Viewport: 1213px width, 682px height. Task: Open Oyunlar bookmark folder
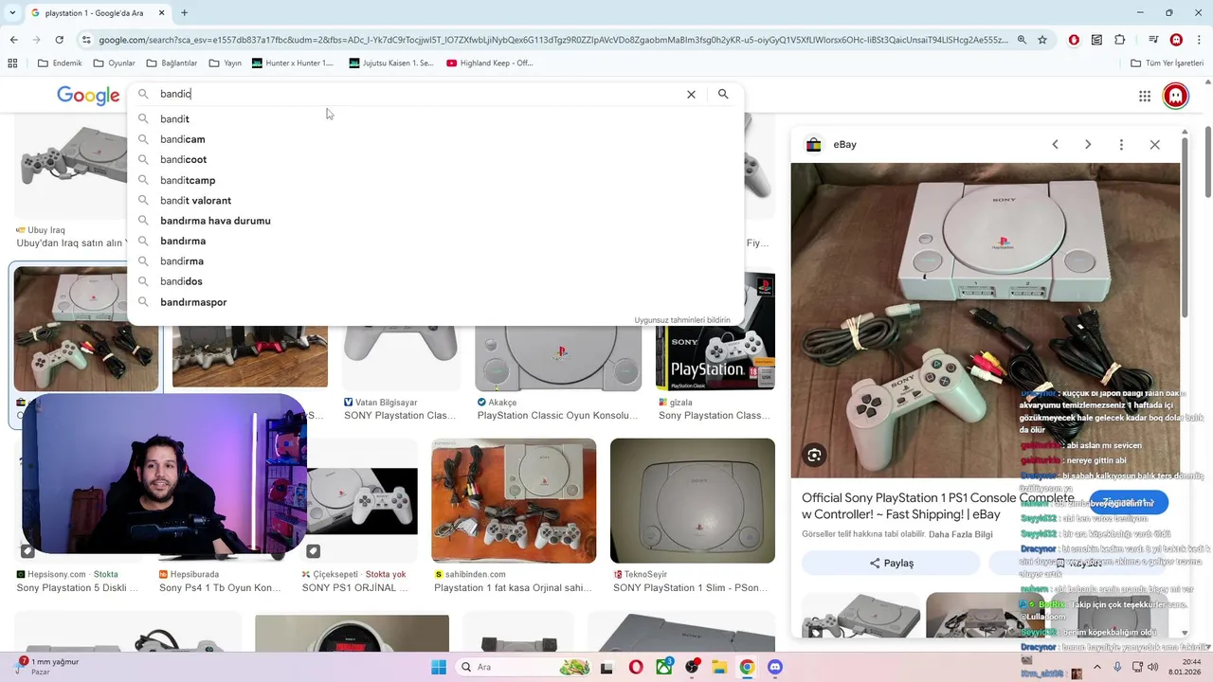(115, 63)
